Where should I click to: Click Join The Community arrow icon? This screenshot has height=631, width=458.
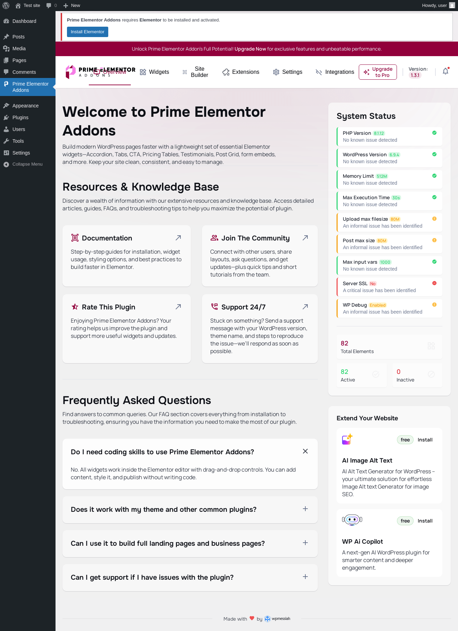click(305, 238)
